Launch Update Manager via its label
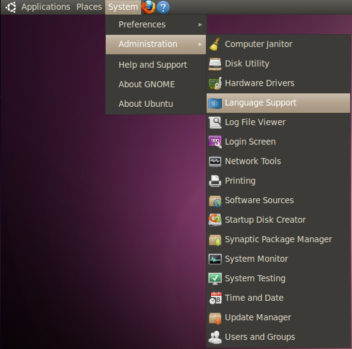This screenshot has height=349, width=352. pyautogui.click(x=258, y=318)
